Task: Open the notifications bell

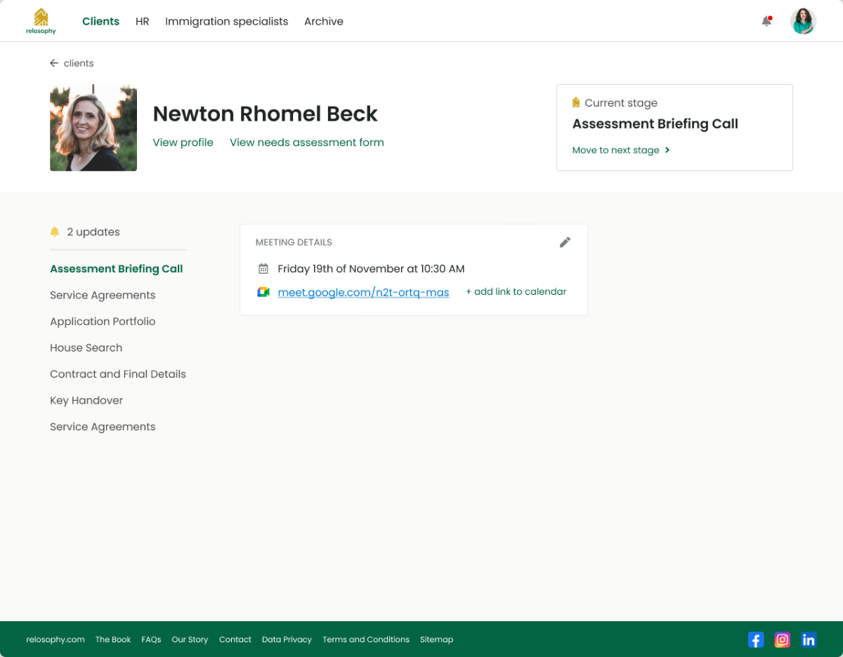Action: (x=766, y=21)
